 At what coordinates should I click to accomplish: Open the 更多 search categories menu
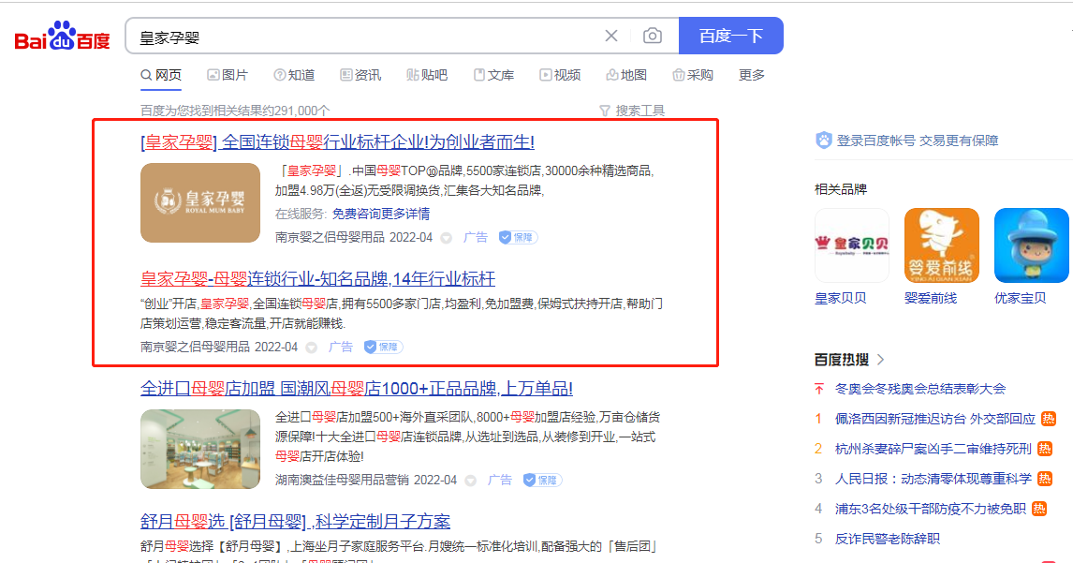tap(752, 75)
